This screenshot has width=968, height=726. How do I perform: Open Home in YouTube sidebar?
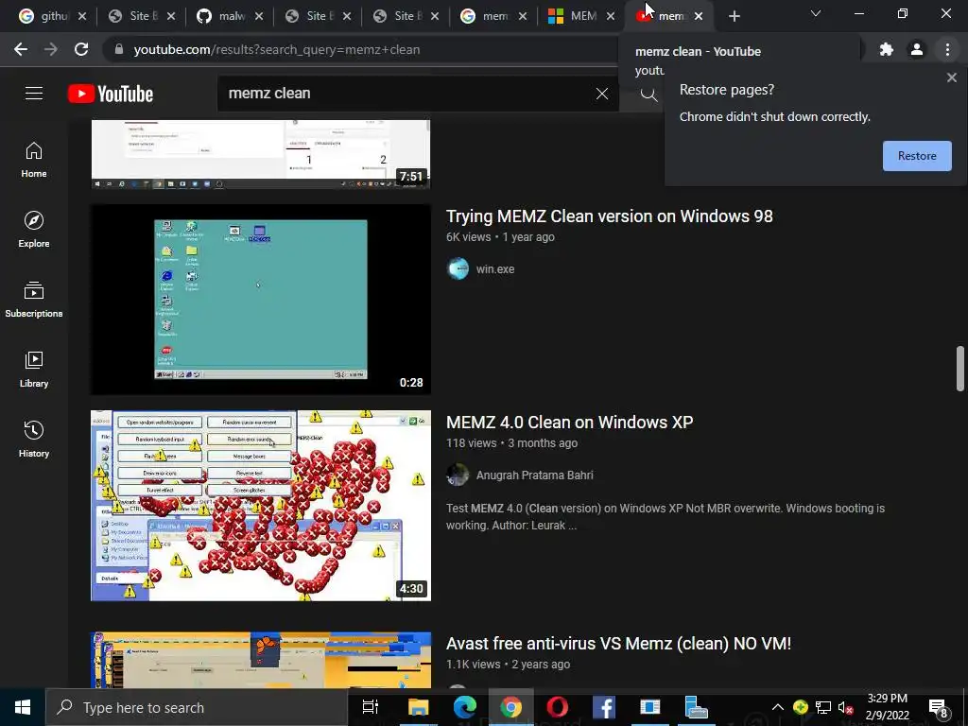tap(34, 159)
